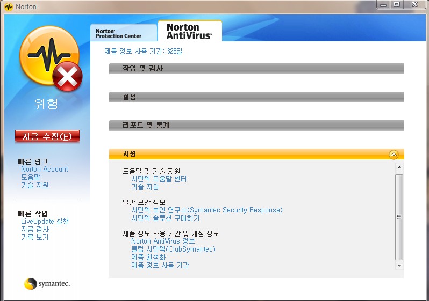The width and height of the screenshot is (429, 301).
Task: Minimize the Norton window
Action: (x=383, y=5)
